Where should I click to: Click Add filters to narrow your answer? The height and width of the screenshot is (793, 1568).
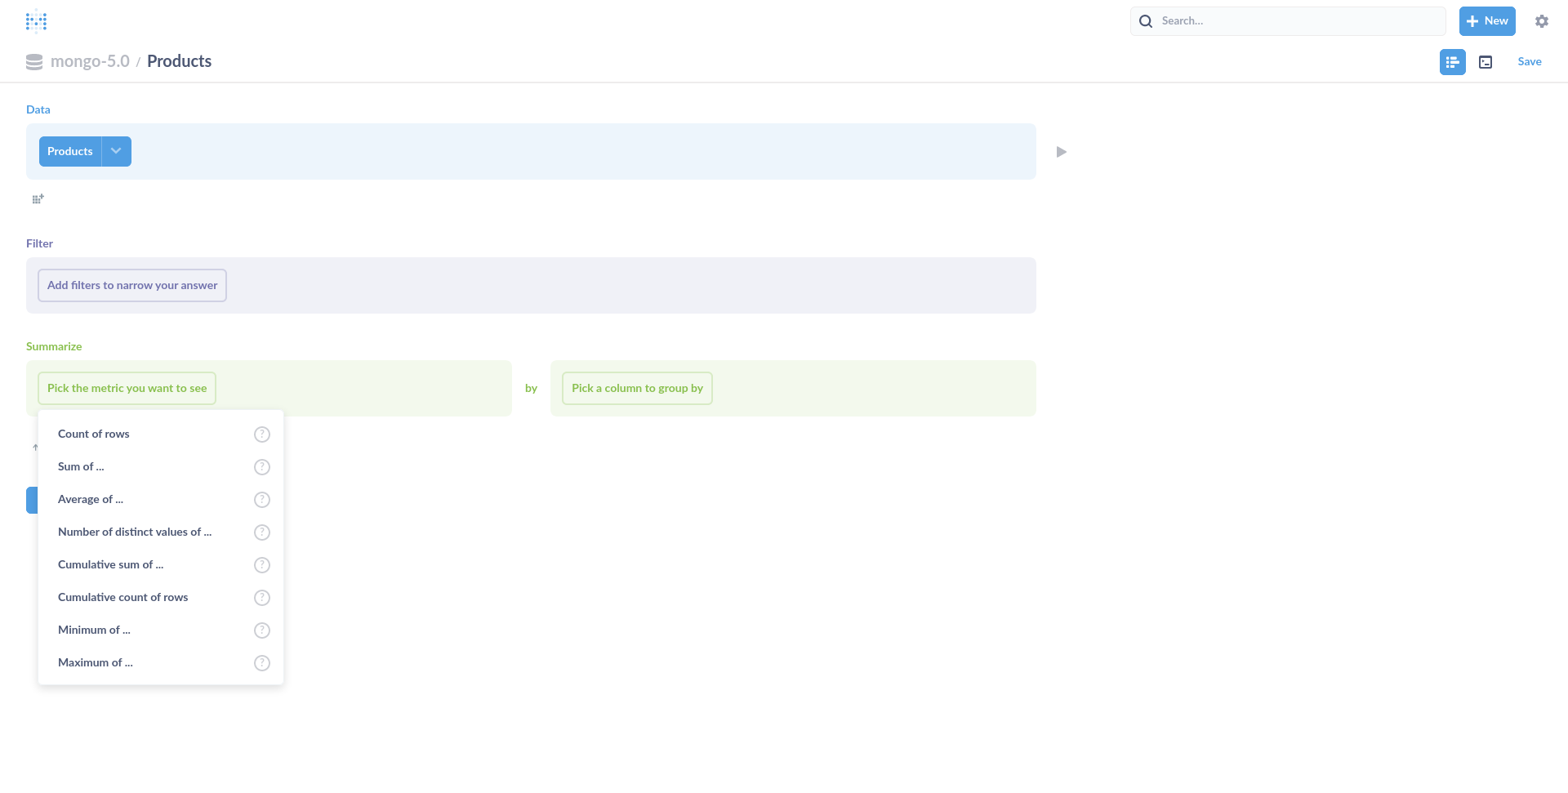coord(131,285)
